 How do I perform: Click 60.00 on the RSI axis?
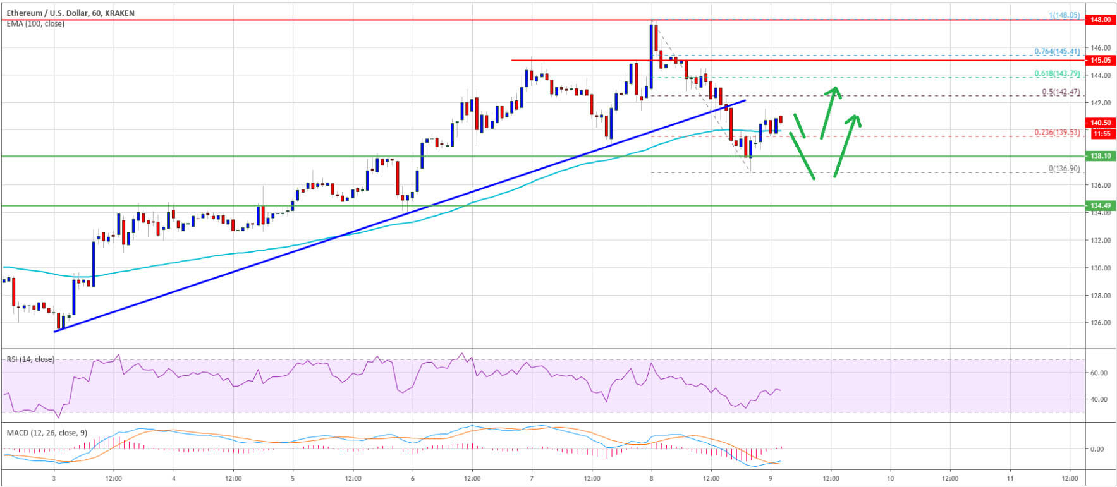point(1099,373)
